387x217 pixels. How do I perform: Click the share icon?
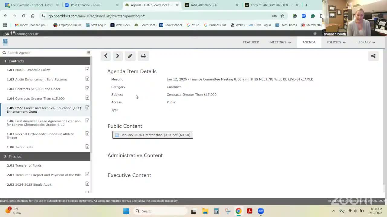(x=373, y=56)
